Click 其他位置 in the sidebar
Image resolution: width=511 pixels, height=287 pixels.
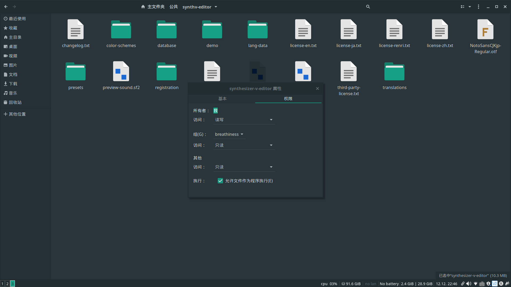click(x=17, y=114)
